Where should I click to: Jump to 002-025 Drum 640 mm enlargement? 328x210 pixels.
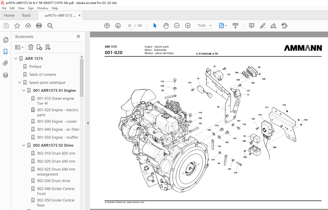(56, 172)
